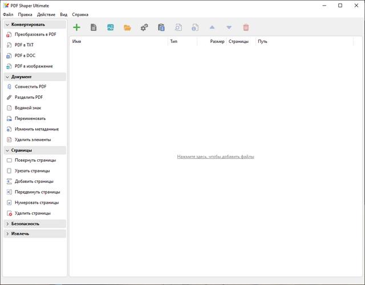365x285 pixels.
Task: Click the move up arrow icon
Action: click(x=212, y=27)
